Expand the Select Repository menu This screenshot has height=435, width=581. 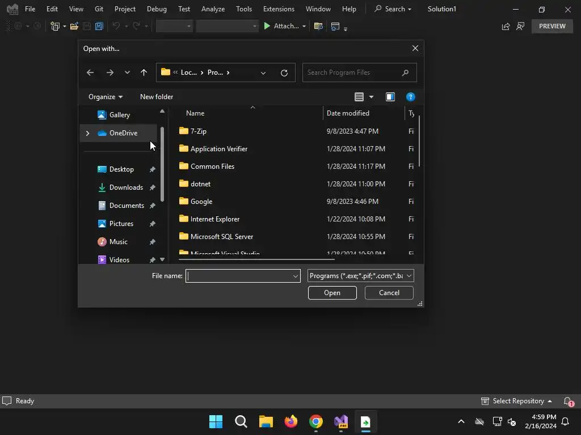[516, 402]
